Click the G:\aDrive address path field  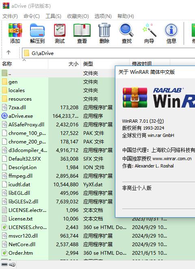click(x=108, y=53)
